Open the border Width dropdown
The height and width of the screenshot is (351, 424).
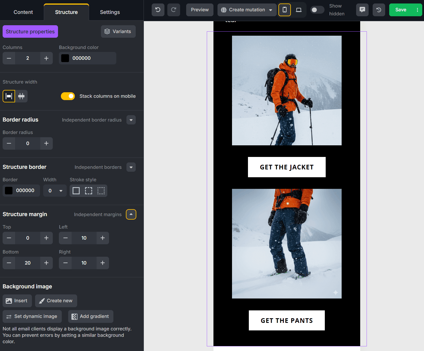55,191
